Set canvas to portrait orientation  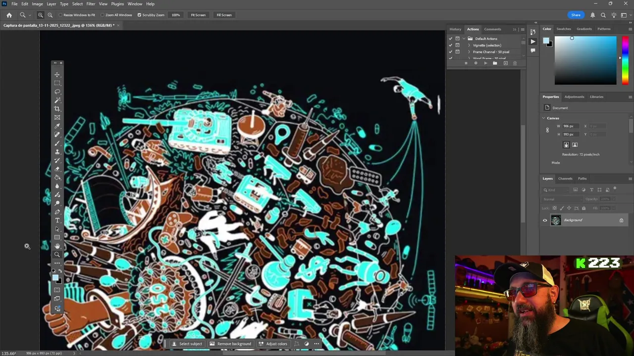click(x=566, y=145)
